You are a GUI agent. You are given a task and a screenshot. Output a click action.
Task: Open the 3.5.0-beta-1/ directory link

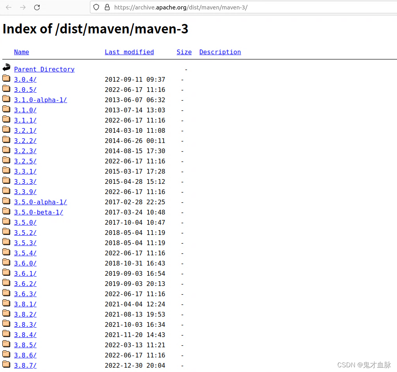(x=38, y=212)
